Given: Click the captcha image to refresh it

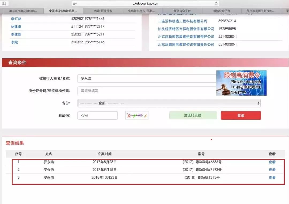Looking at the screenshot, I should pyautogui.click(x=137, y=115).
